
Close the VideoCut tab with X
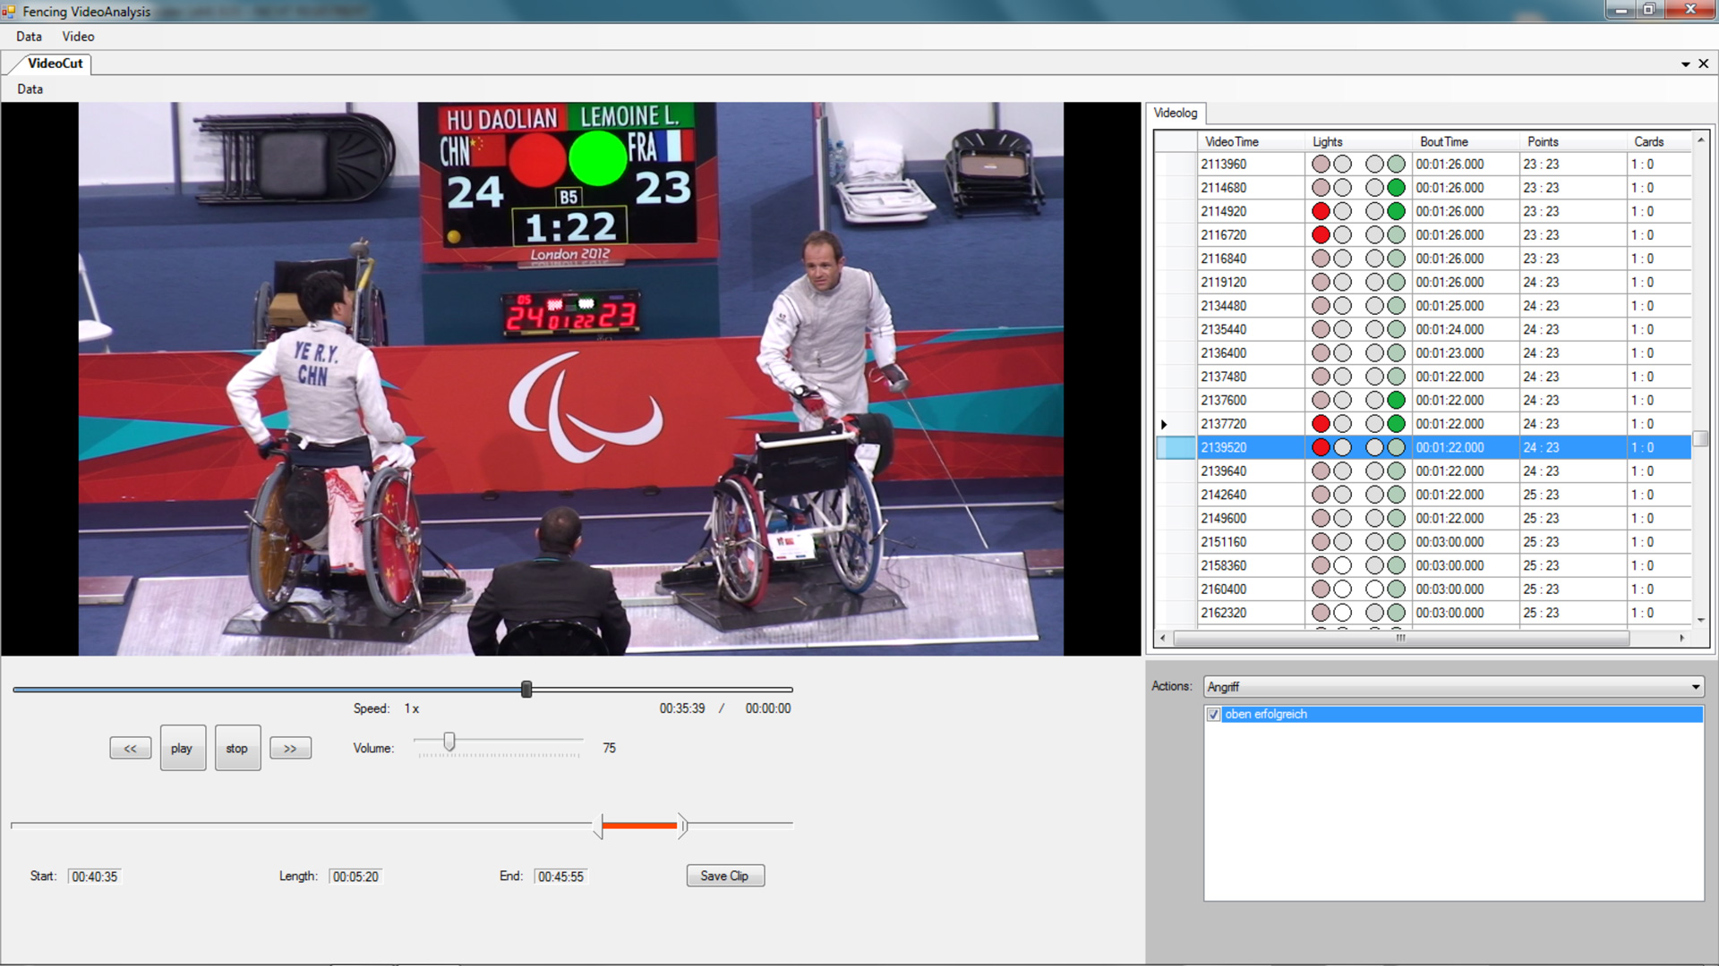point(1704,64)
